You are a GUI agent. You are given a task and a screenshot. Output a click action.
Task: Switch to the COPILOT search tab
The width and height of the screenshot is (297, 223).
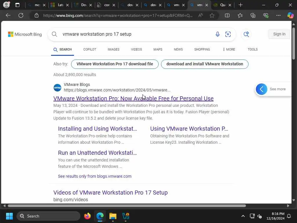[90, 49]
